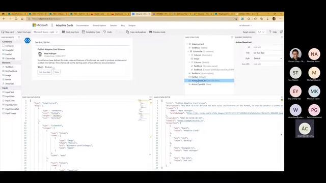This screenshot has height=183, width=326.
Task: Collapse the Column [Automatic] tree node
Action: coord(189,55)
